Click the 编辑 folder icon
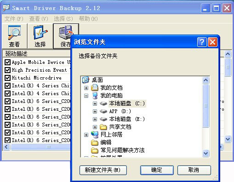This screenshot has height=182, width=234. 95,142
